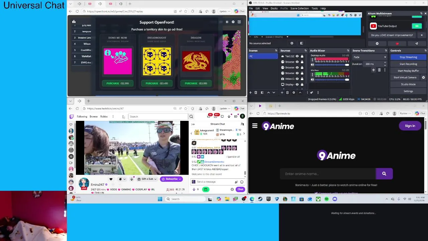Viewport: 428px width, 241px height.
Task: Open the File menu in OBS
Action: click(251, 8)
